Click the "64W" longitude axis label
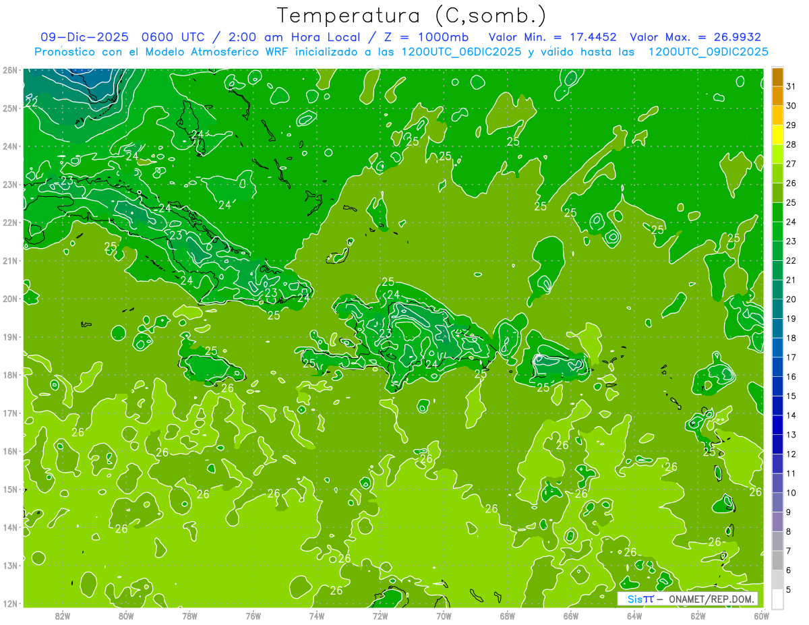 (x=634, y=615)
